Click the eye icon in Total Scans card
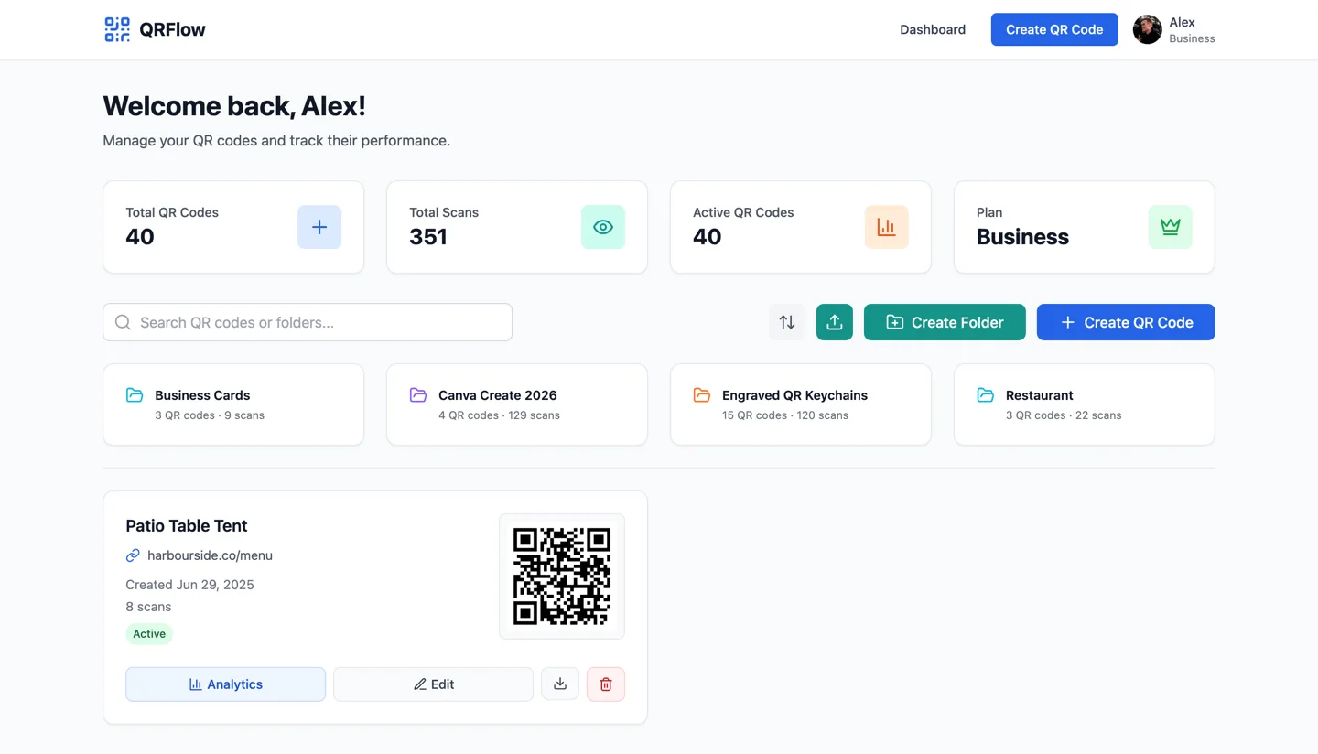 603,227
